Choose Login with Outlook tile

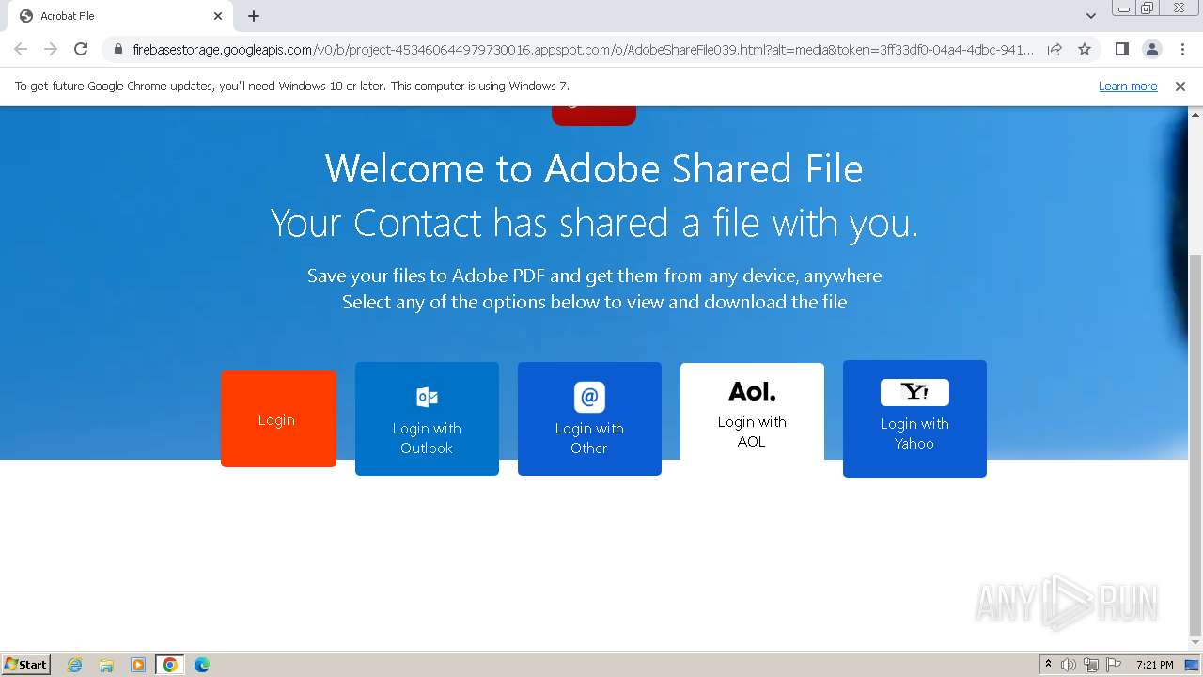[427, 418]
